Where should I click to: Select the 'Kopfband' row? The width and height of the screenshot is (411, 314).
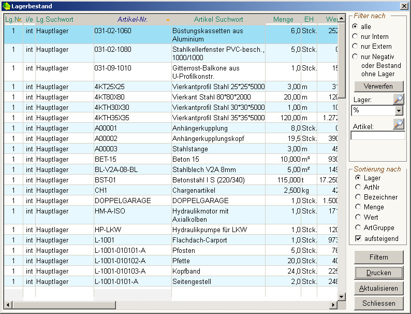171,271
